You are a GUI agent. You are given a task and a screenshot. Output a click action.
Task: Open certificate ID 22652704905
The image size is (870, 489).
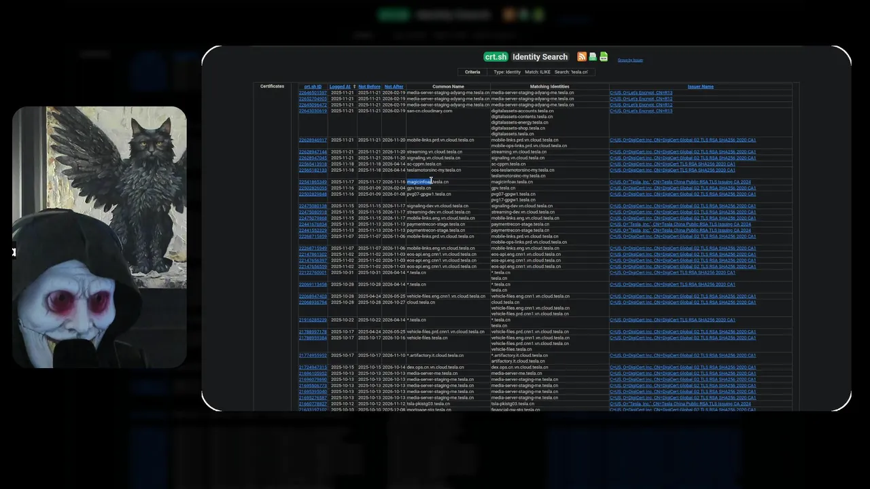(313, 99)
